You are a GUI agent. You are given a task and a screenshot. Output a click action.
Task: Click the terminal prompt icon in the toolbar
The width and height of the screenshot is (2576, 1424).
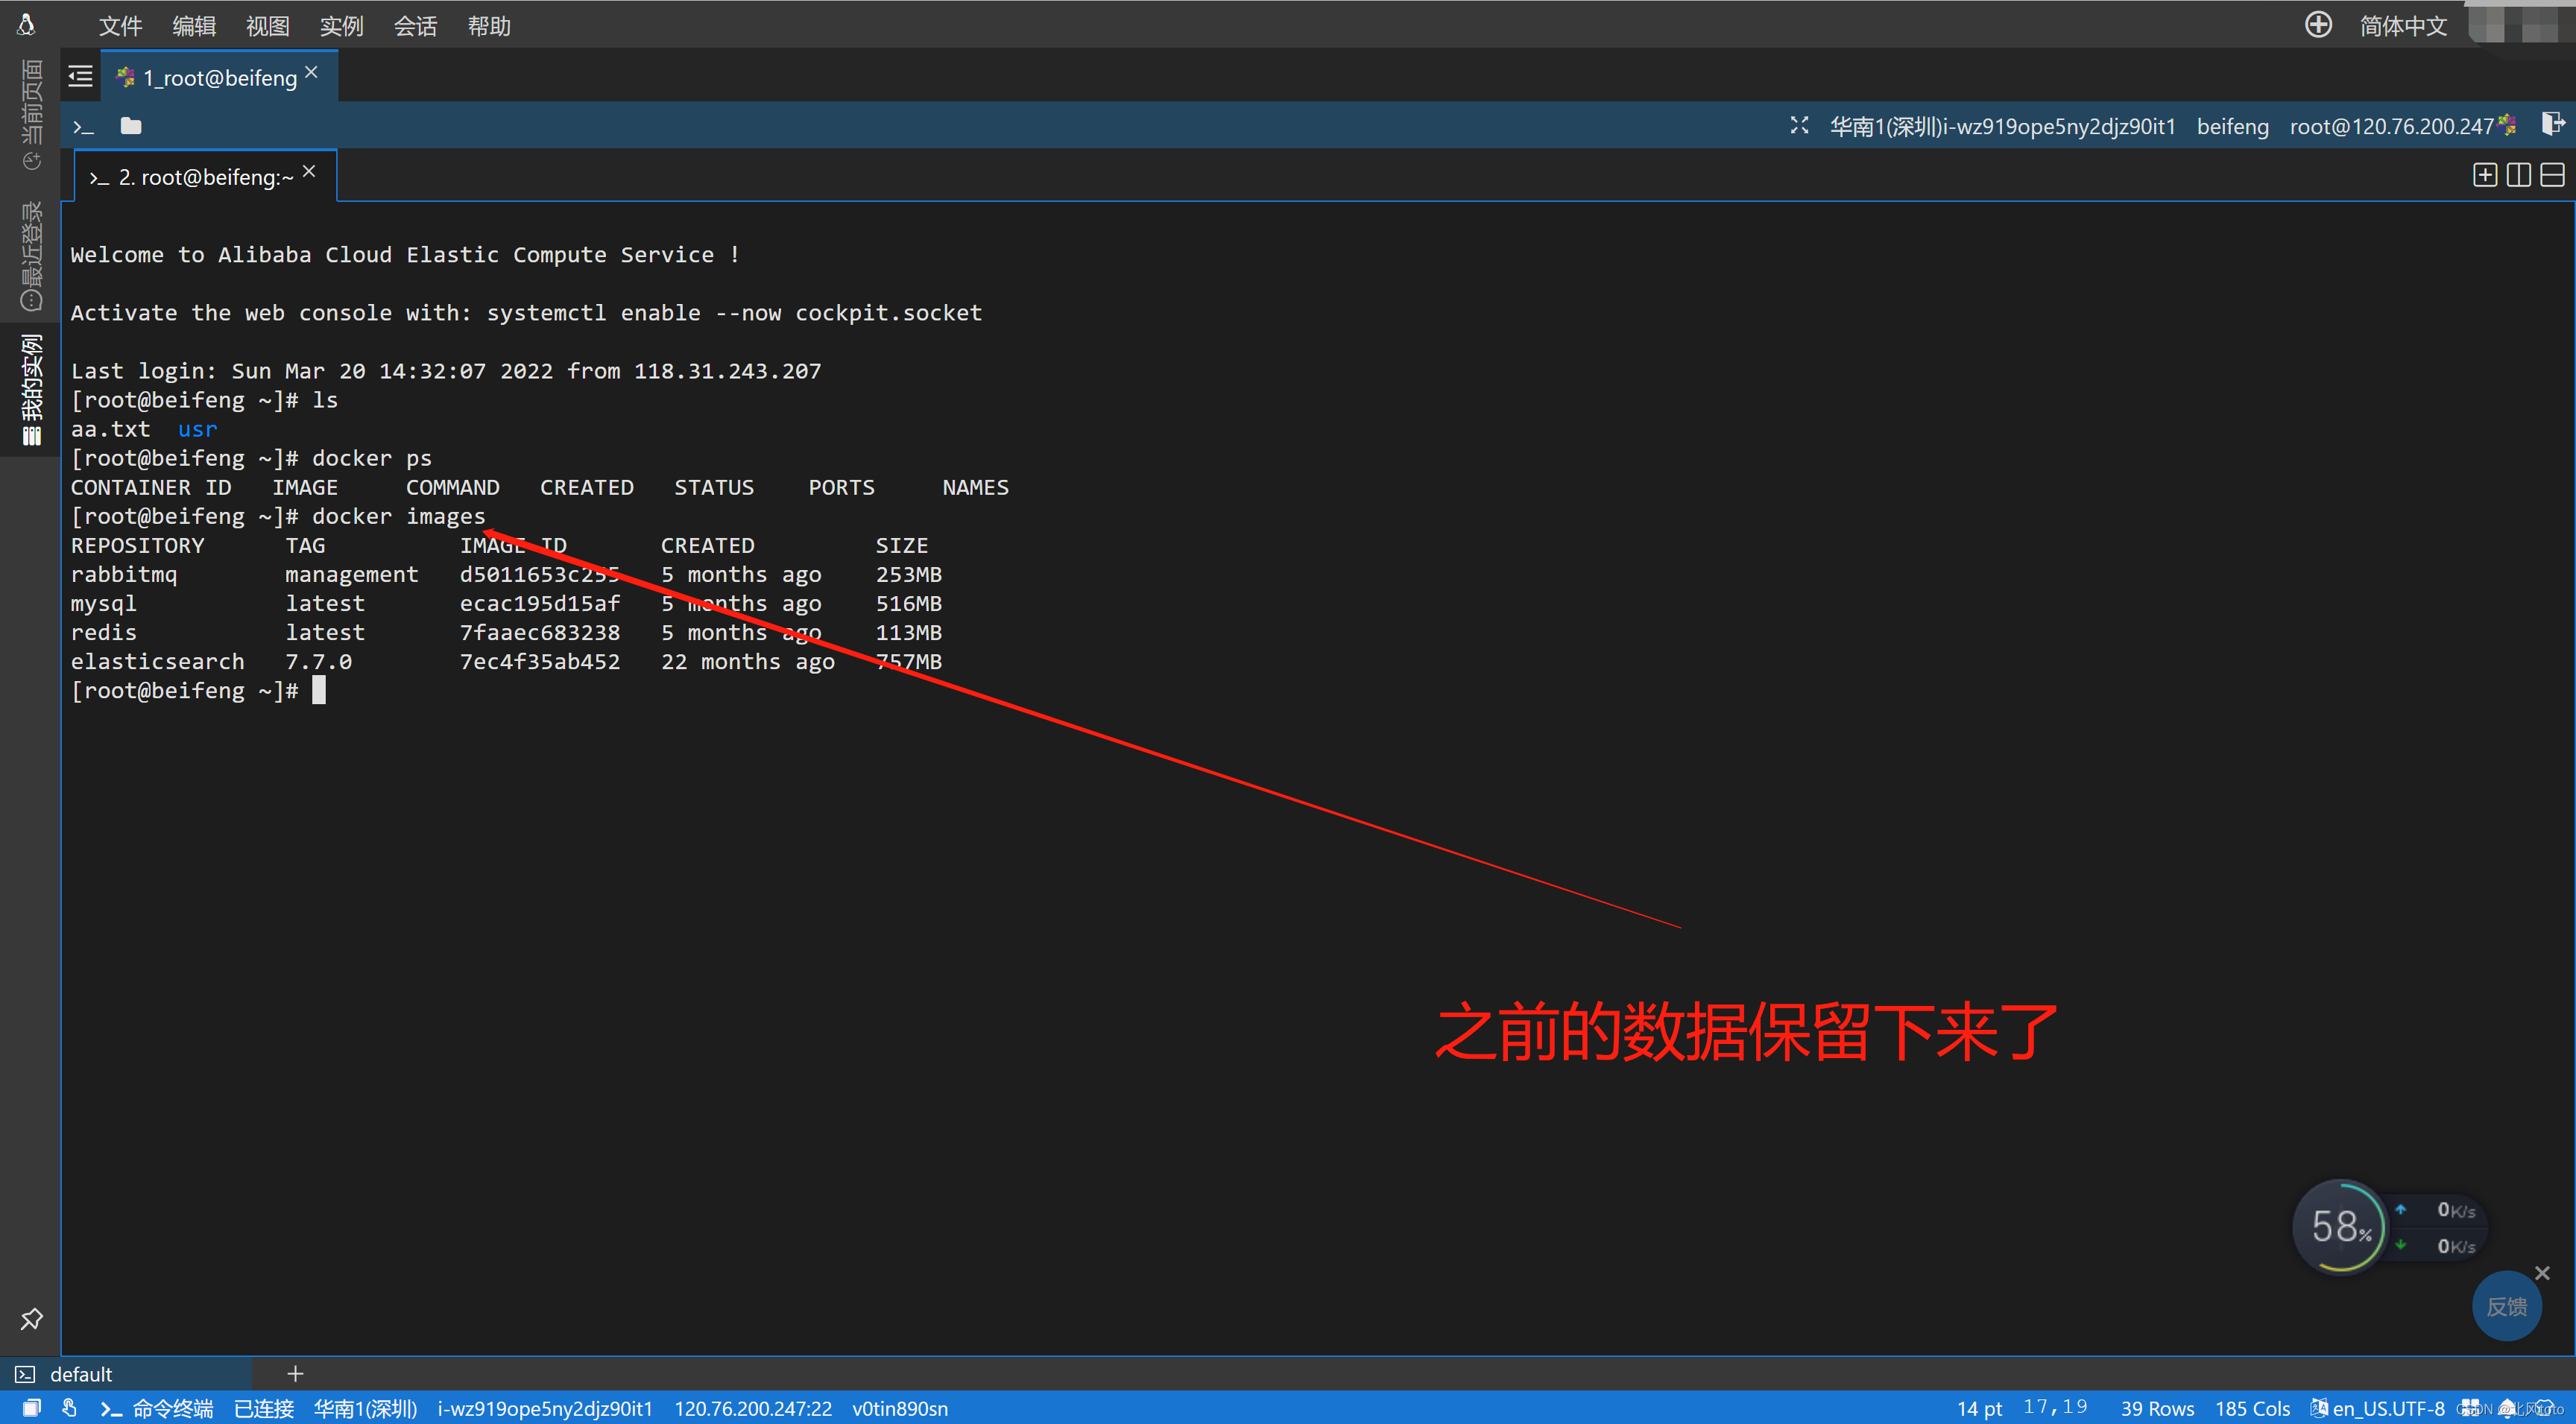(84, 126)
